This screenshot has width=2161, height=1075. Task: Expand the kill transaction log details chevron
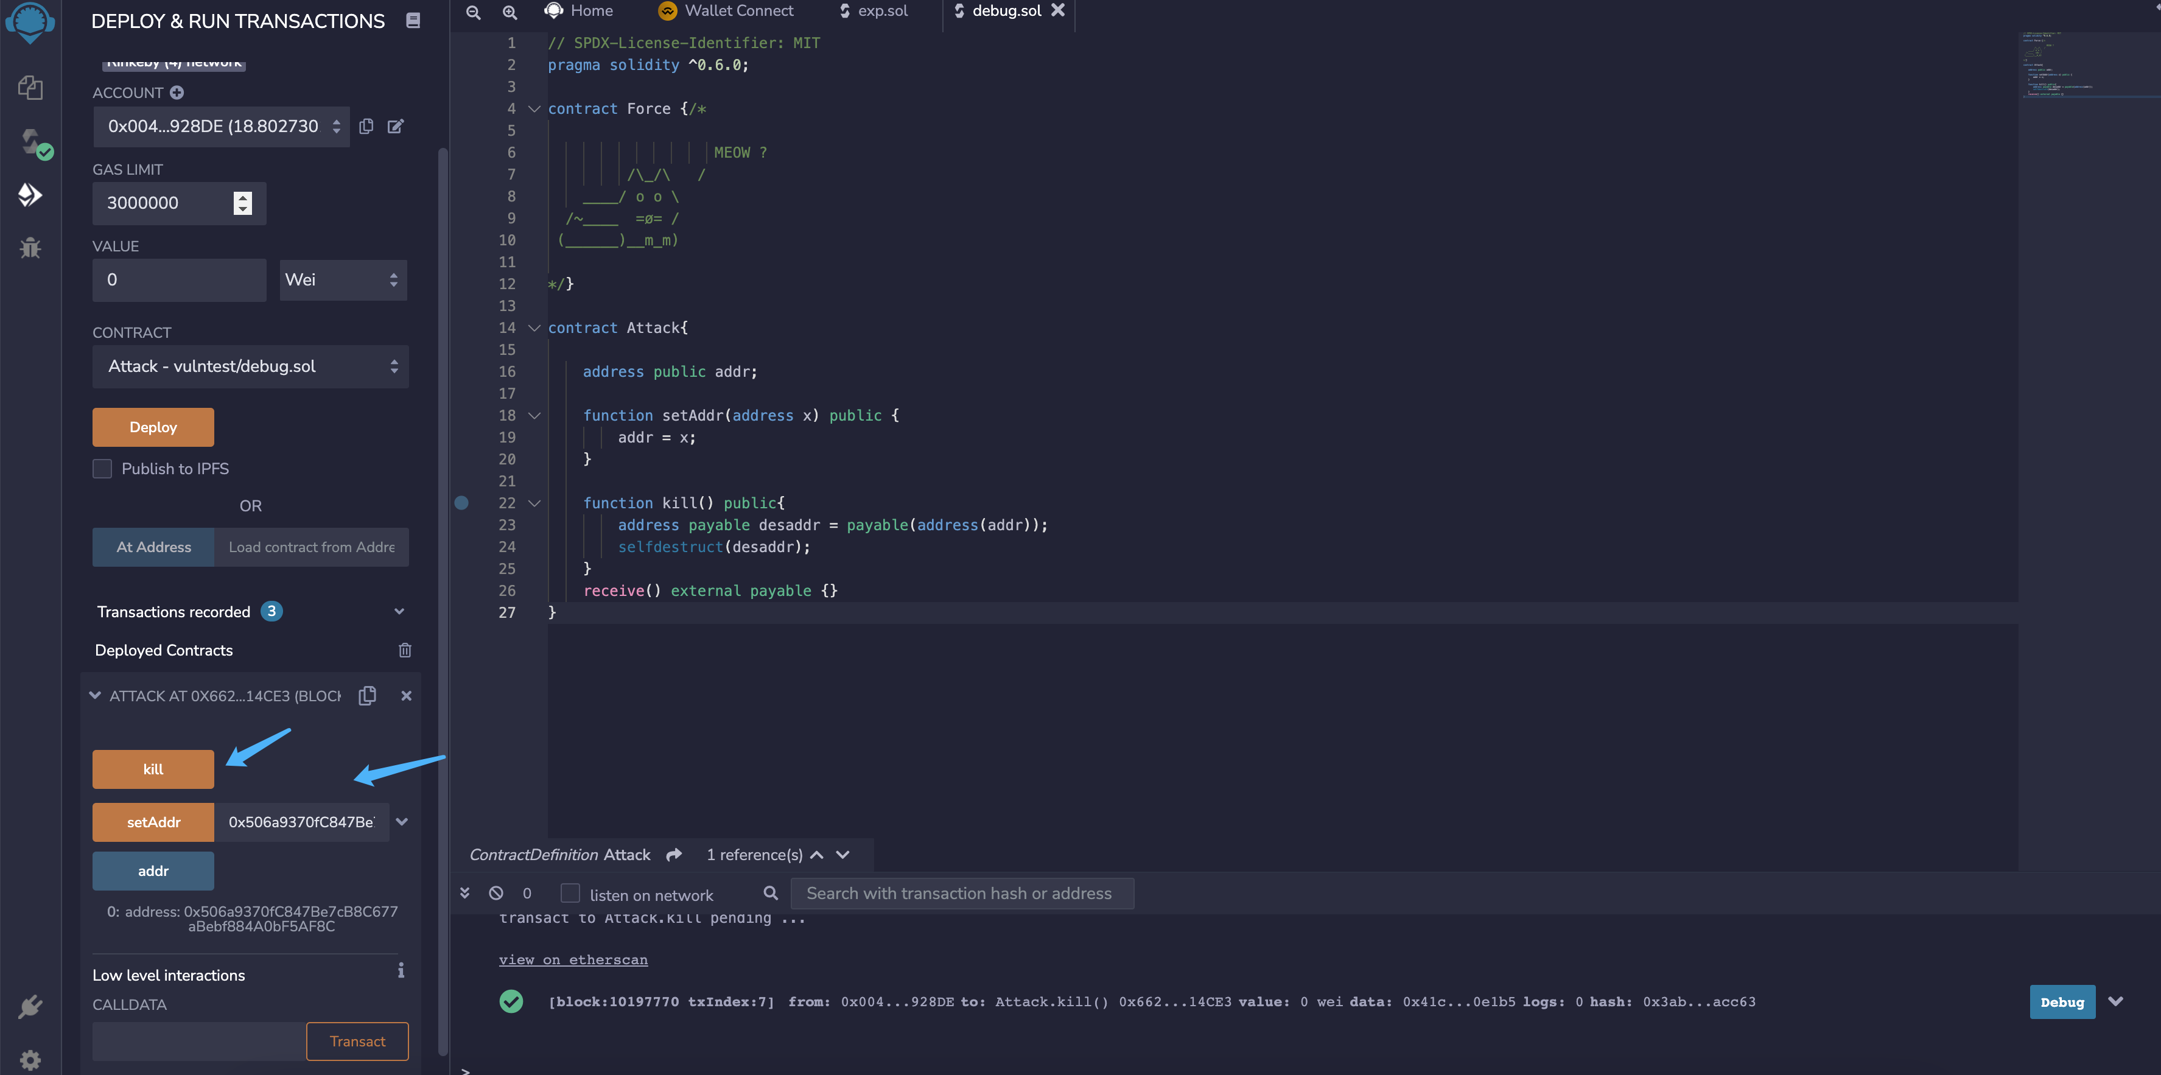(x=2115, y=1001)
